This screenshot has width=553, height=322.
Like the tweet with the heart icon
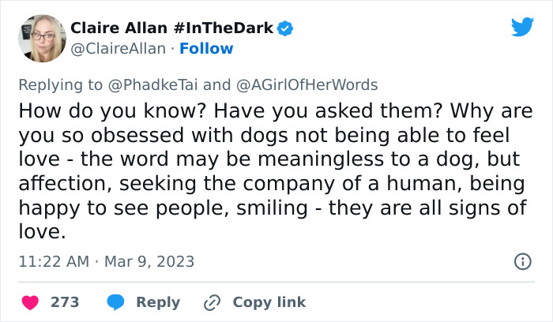click(30, 302)
